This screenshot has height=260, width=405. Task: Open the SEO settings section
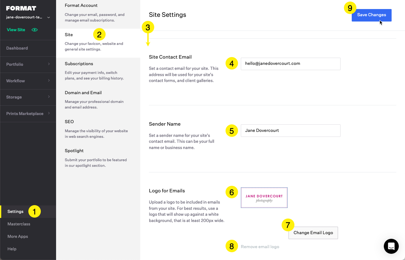pyautogui.click(x=69, y=122)
